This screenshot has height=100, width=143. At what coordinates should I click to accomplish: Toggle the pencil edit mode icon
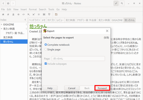click(x=116, y=3)
